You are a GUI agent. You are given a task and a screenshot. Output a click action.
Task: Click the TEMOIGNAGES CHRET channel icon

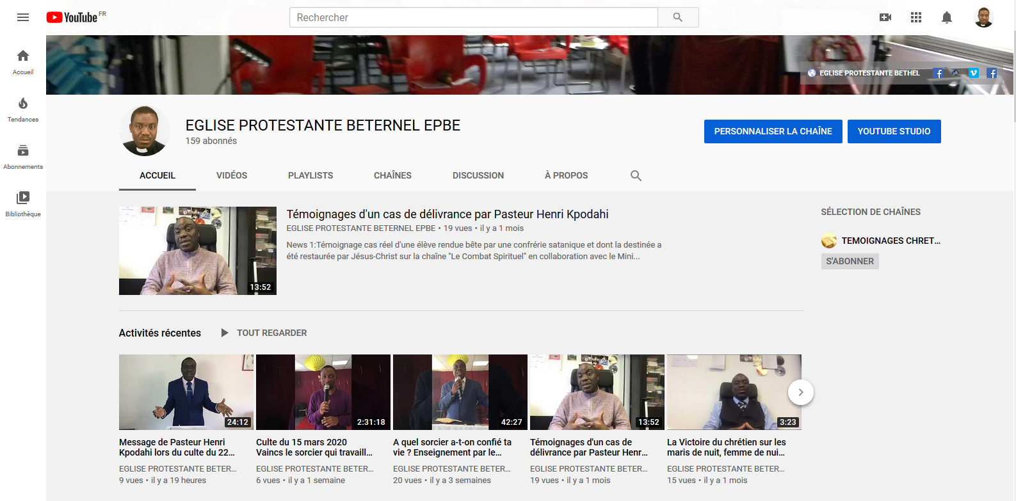[x=829, y=241]
